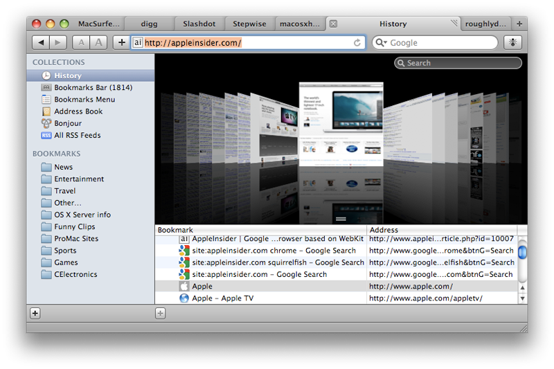Click the Google search field

click(x=435, y=43)
